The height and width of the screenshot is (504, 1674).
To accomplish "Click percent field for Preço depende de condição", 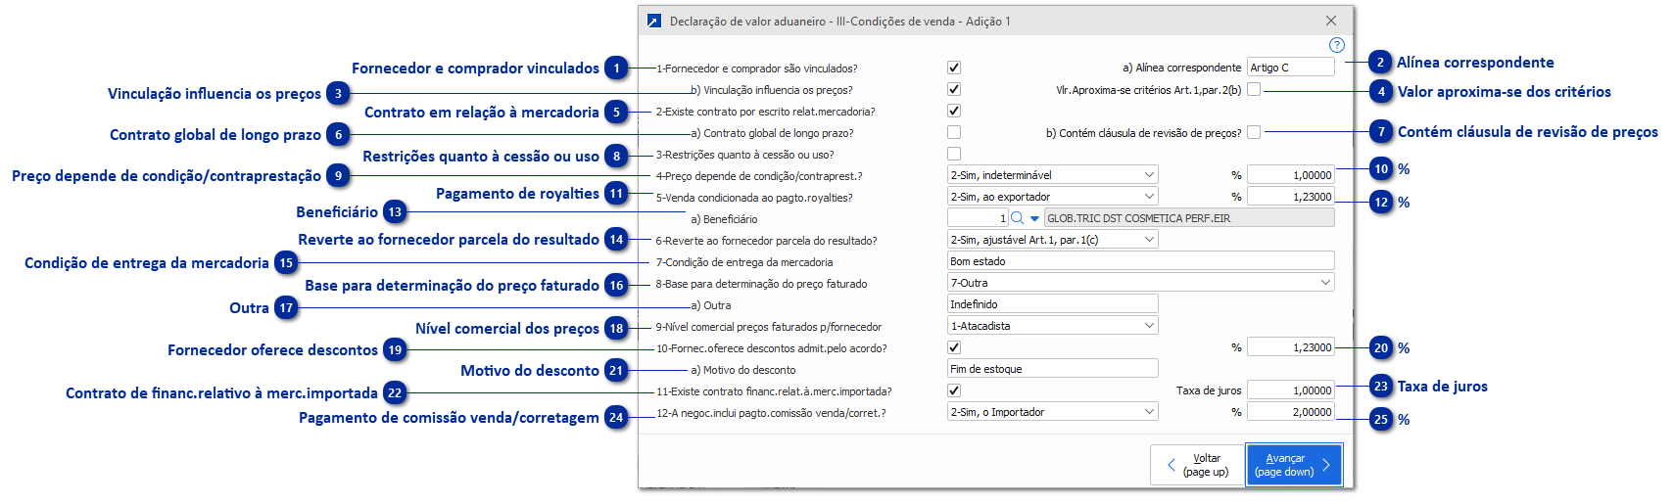I will click(1291, 175).
